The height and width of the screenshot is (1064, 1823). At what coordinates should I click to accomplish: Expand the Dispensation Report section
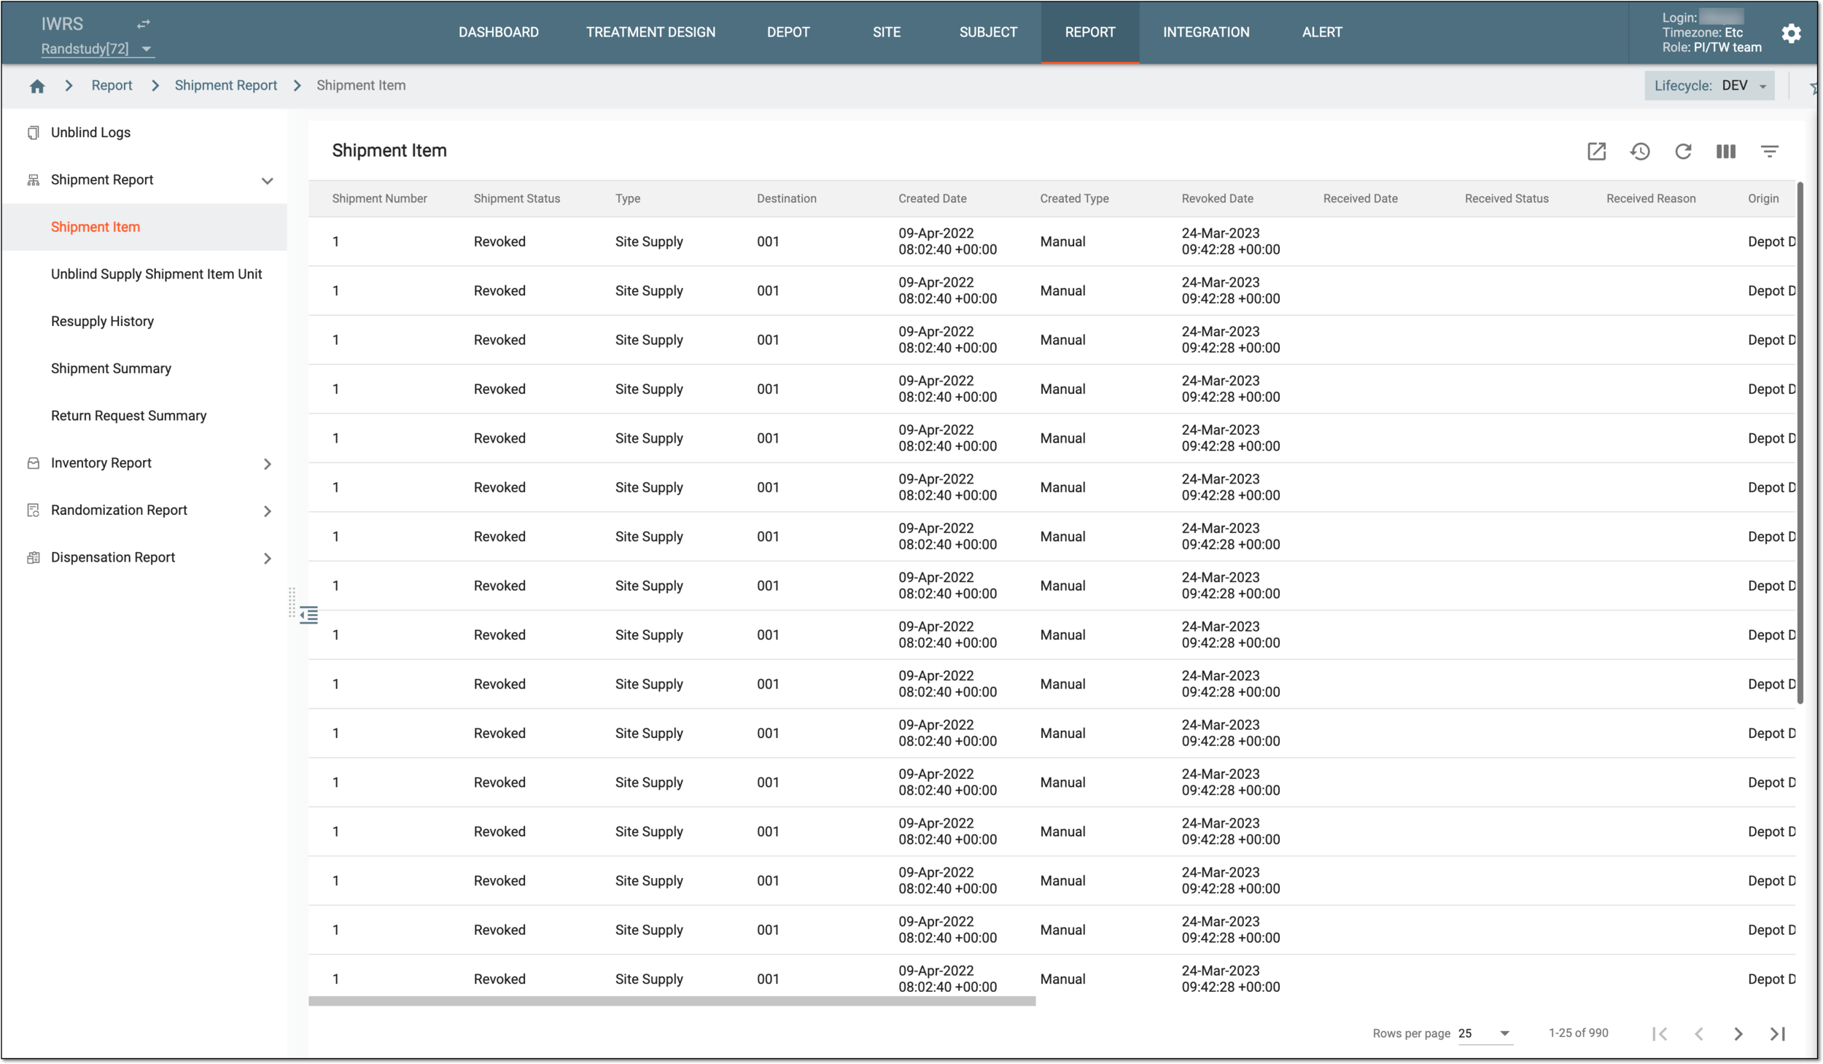click(268, 559)
